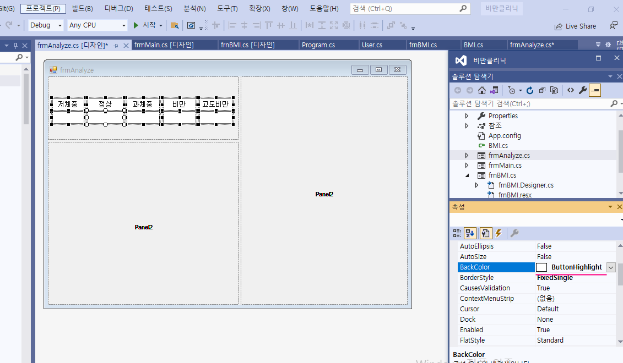Image resolution: width=623 pixels, height=363 pixels.
Task: Expand the frmMain.cs tree node
Action: [x=467, y=166]
